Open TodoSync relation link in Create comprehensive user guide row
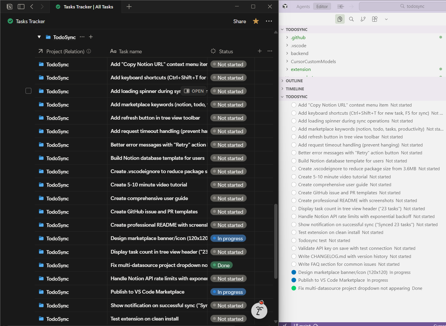The image size is (446, 326). click(x=57, y=198)
